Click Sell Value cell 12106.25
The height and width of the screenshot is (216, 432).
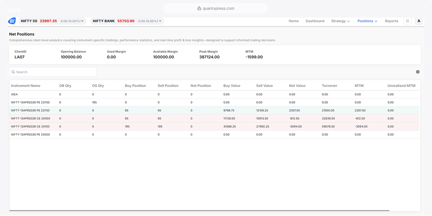pyautogui.click(x=263, y=110)
